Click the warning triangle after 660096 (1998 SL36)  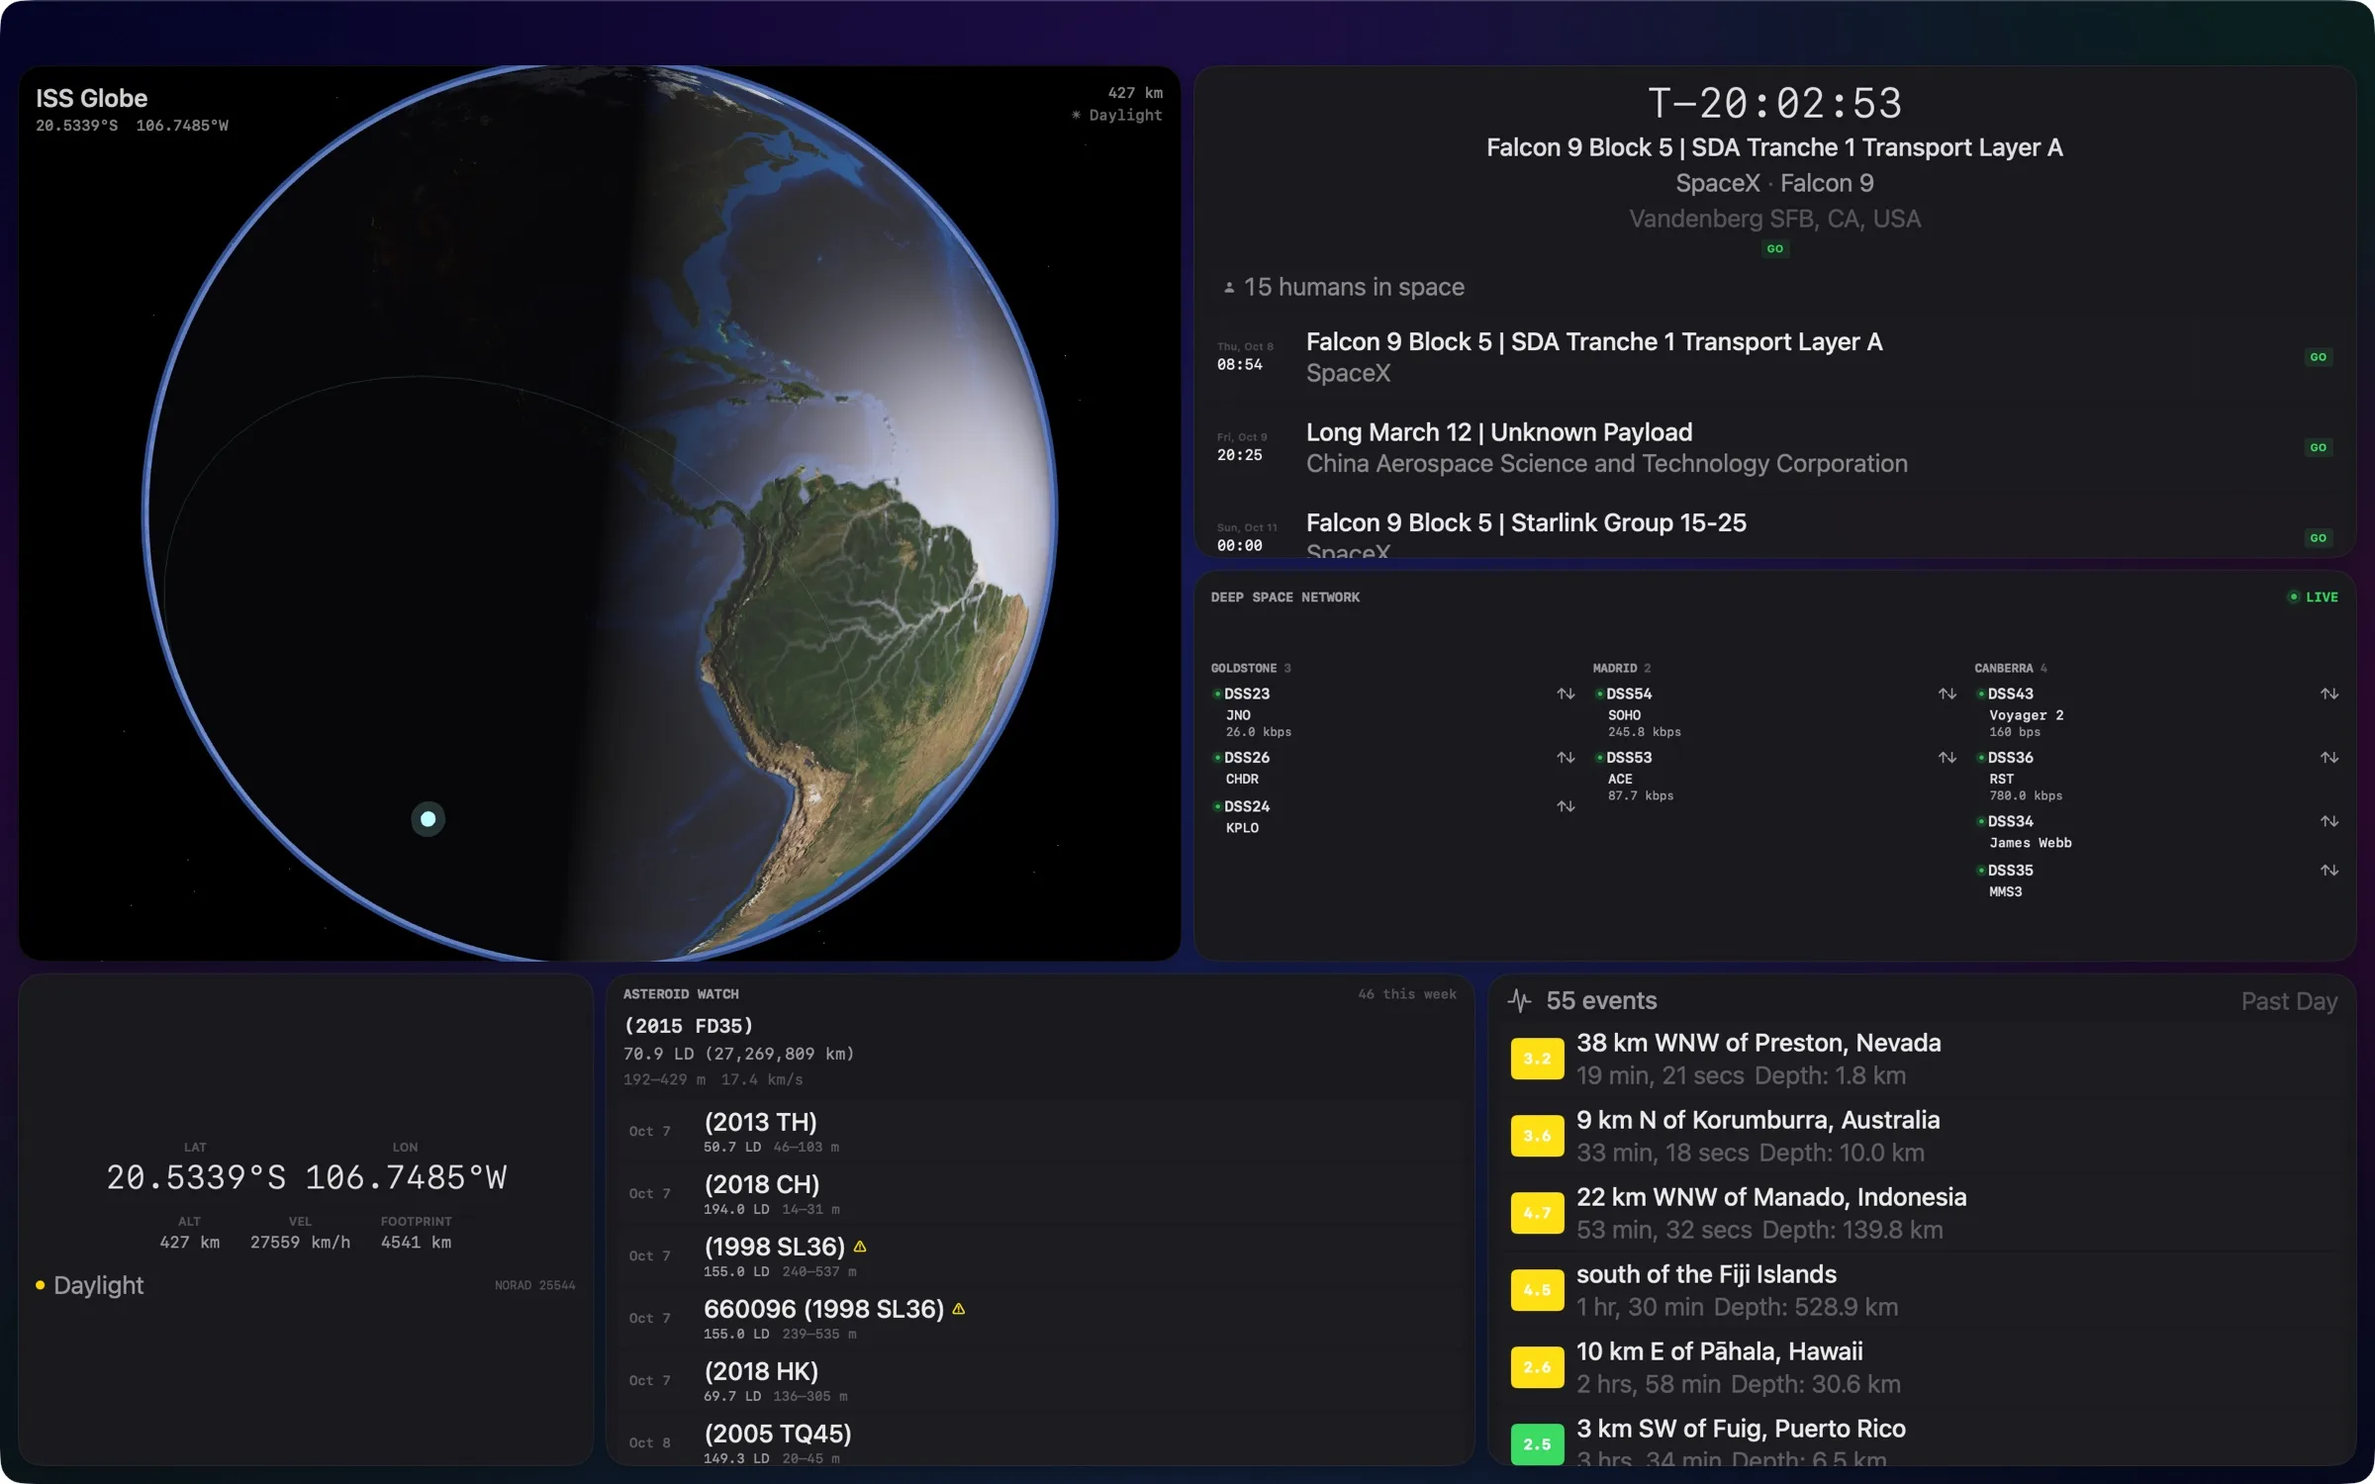(x=958, y=1309)
